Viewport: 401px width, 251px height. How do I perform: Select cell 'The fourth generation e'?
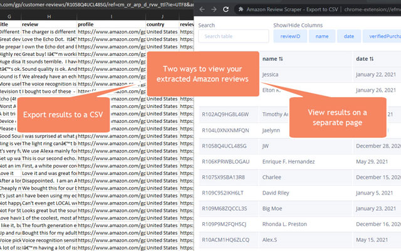click(x=49, y=225)
